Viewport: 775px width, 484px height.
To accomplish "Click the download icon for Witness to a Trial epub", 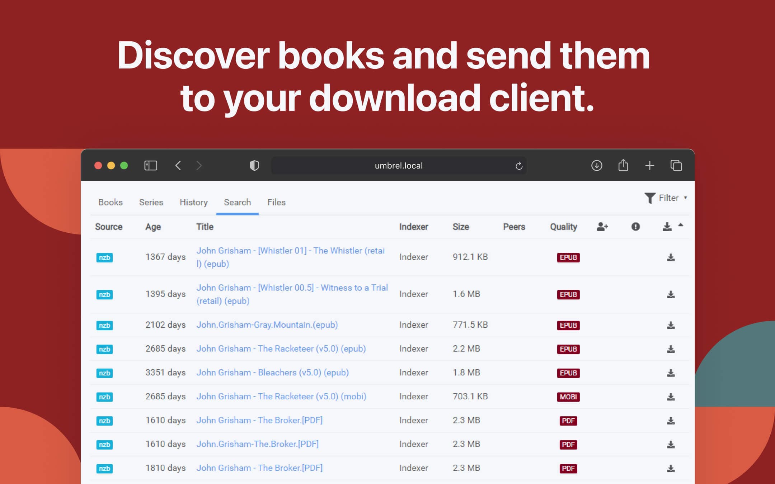I will coord(670,294).
